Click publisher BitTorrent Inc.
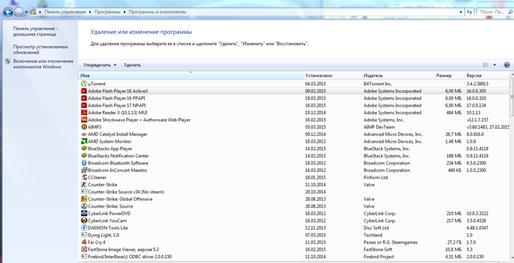This screenshot has width=514, height=263. point(378,84)
